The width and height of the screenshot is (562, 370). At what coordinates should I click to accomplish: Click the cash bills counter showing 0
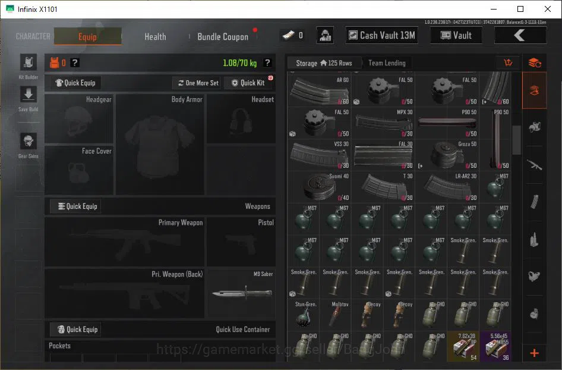click(293, 35)
